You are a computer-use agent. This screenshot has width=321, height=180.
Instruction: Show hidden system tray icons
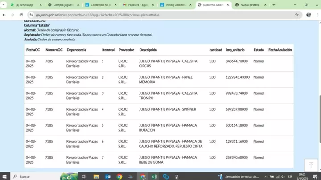click(266, 176)
